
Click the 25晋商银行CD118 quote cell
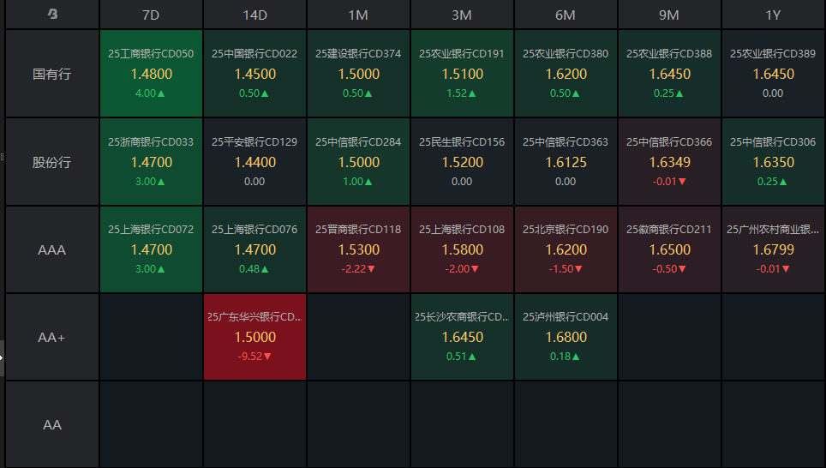[x=358, y=249]
